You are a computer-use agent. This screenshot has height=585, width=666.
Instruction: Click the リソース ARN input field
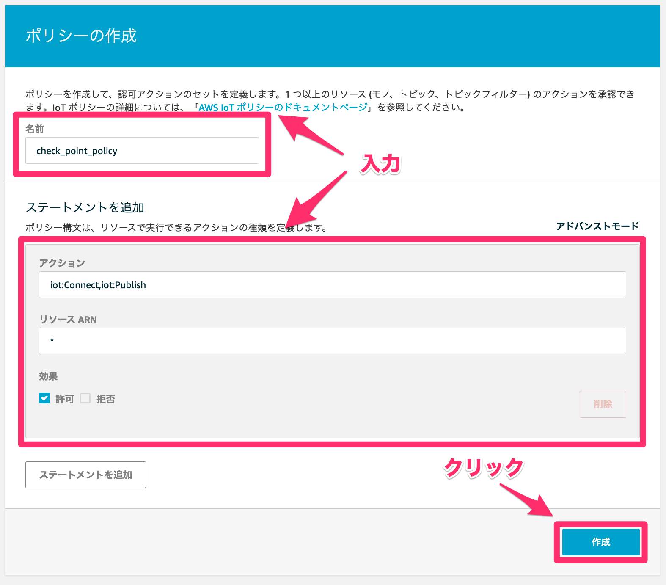coord(332,341)
